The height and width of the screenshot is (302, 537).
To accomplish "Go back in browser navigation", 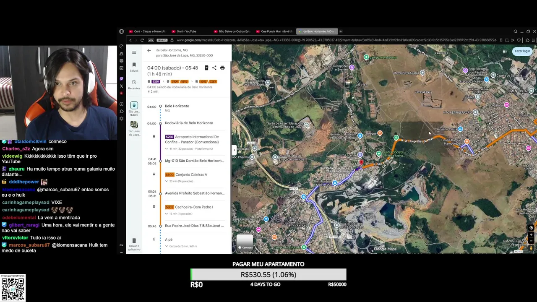I will pos(130,40).
